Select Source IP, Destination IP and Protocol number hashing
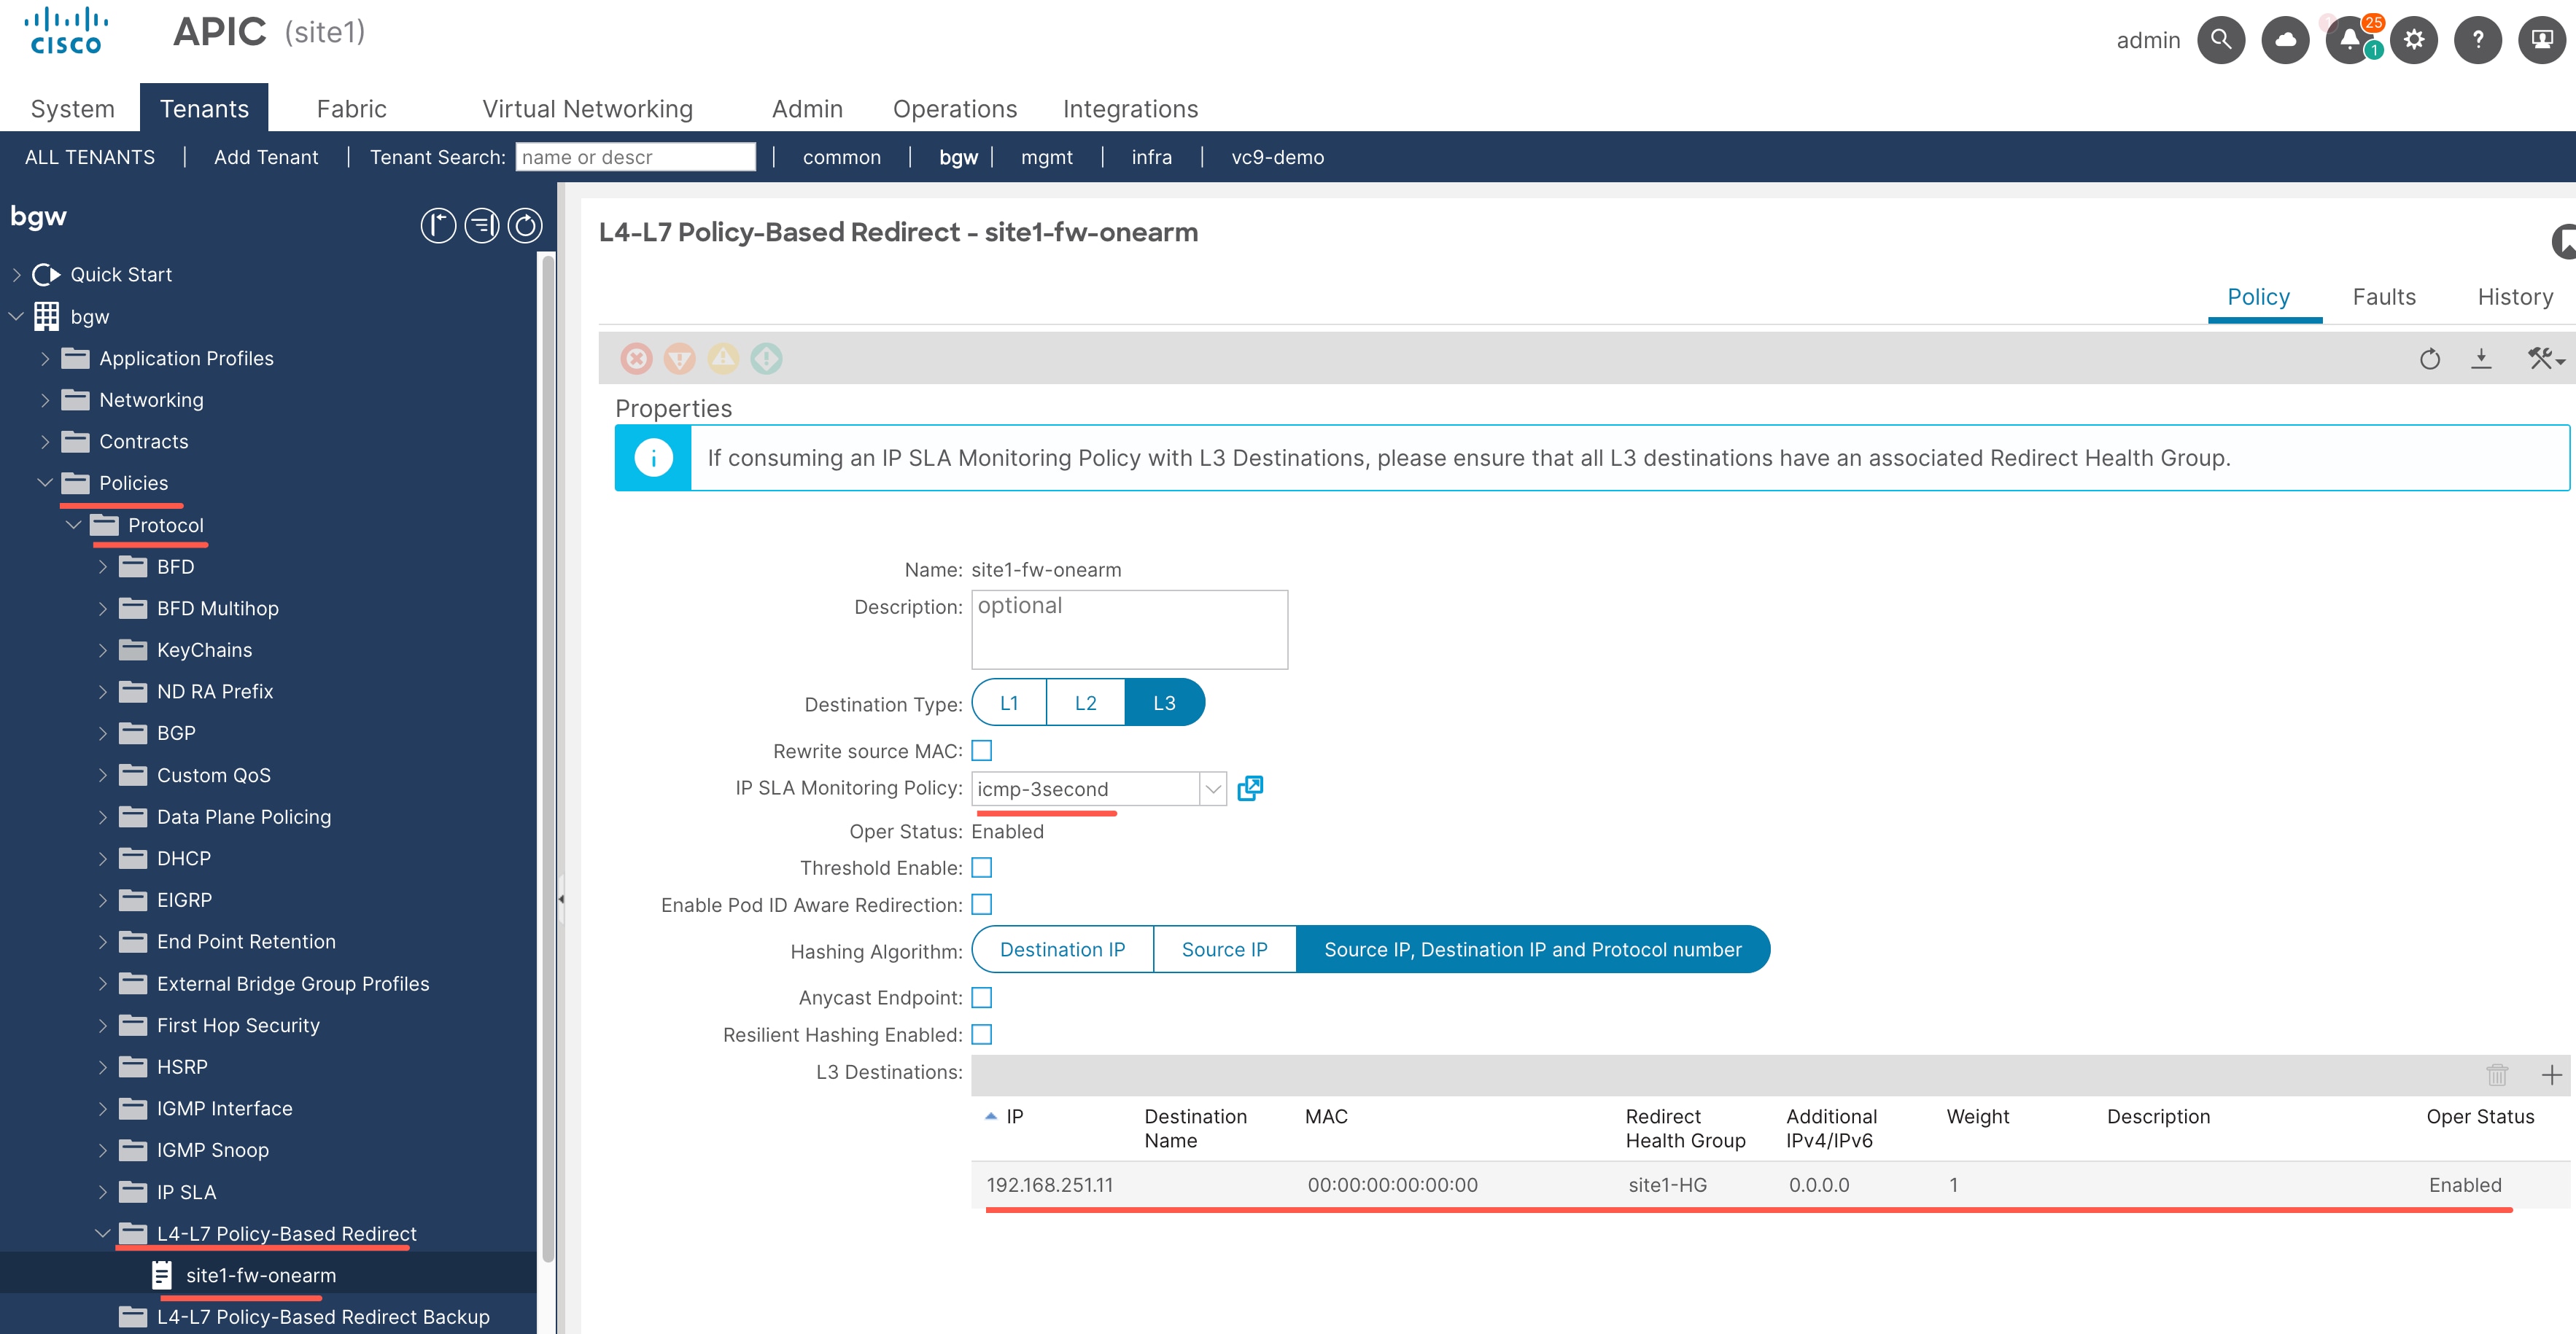Viewport: 2576px width, 1334px height. (1533, 949)
